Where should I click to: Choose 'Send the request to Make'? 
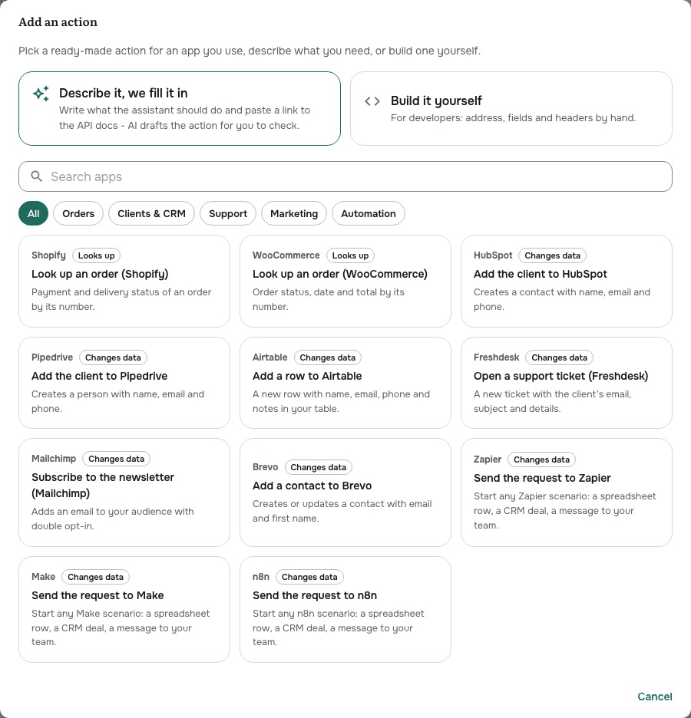click(x=124, y=610)
